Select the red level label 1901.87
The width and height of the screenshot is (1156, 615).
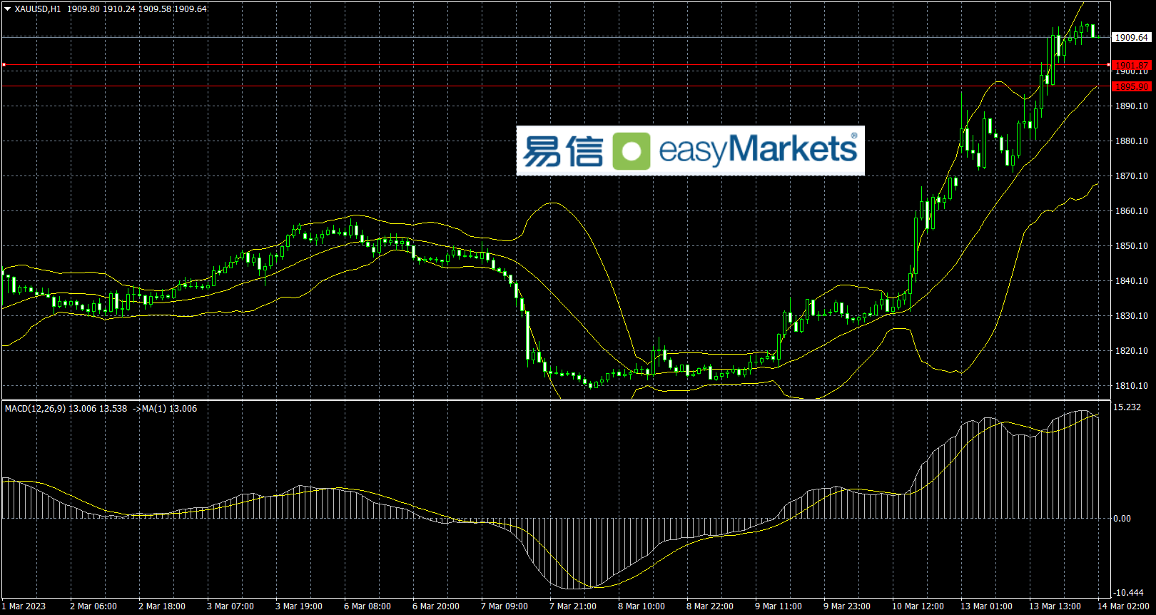point(1131,65)
